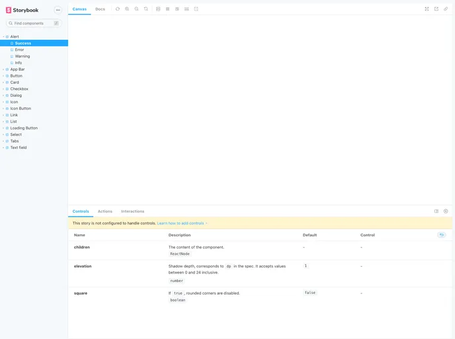Click the Find components search field

click(x=32, y=23)
